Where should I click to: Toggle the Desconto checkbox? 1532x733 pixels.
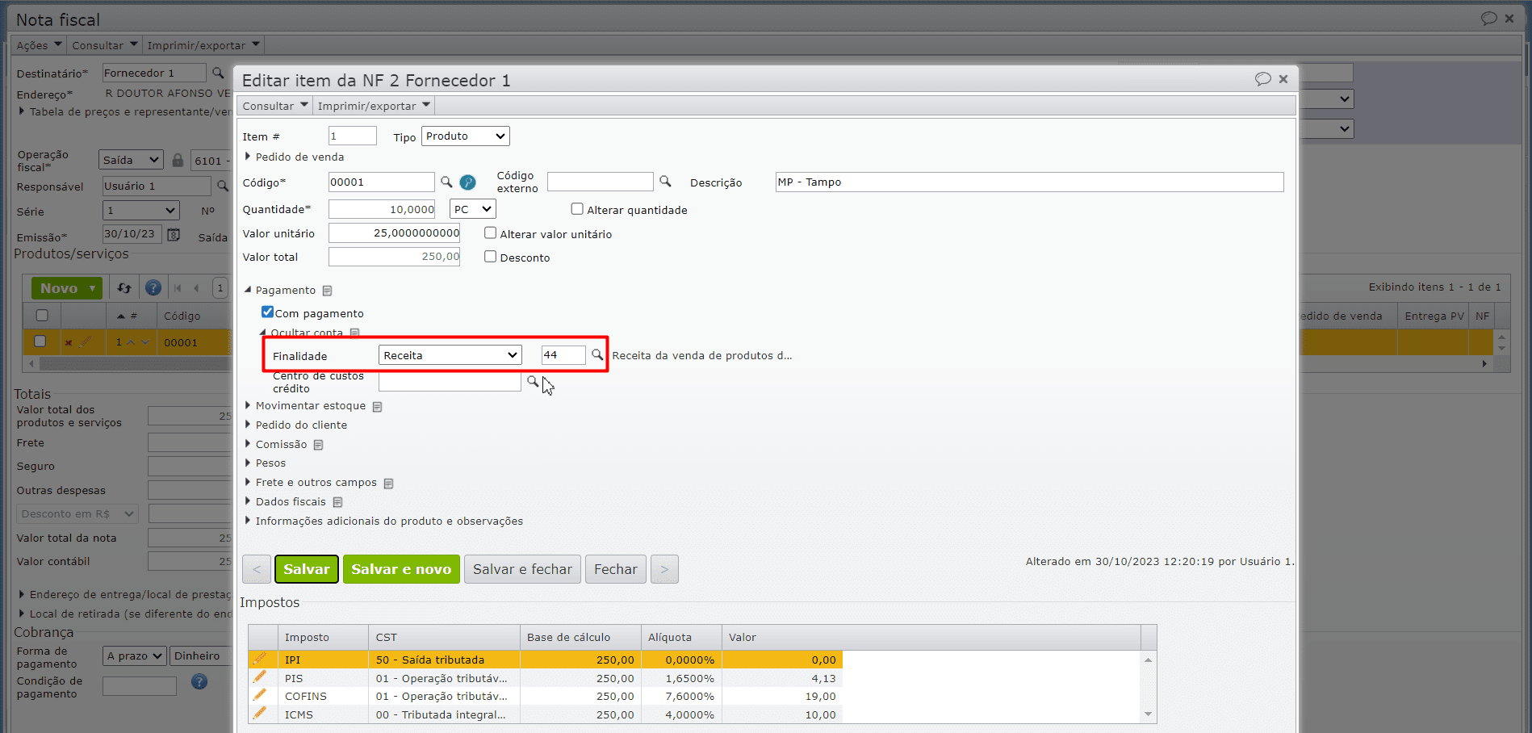point(490,257)
